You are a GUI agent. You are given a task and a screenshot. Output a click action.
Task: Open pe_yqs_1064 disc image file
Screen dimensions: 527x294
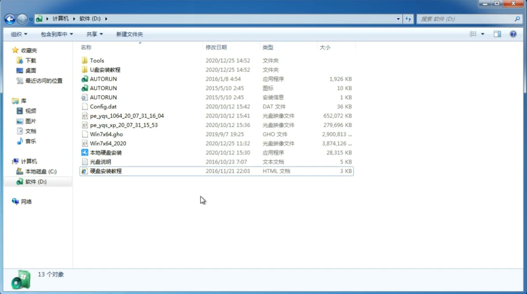click(x=127, y=116)
